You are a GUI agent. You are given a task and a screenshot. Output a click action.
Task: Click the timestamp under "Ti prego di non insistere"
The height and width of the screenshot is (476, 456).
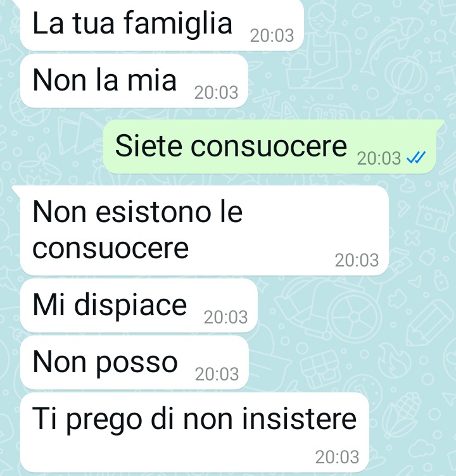337,457
